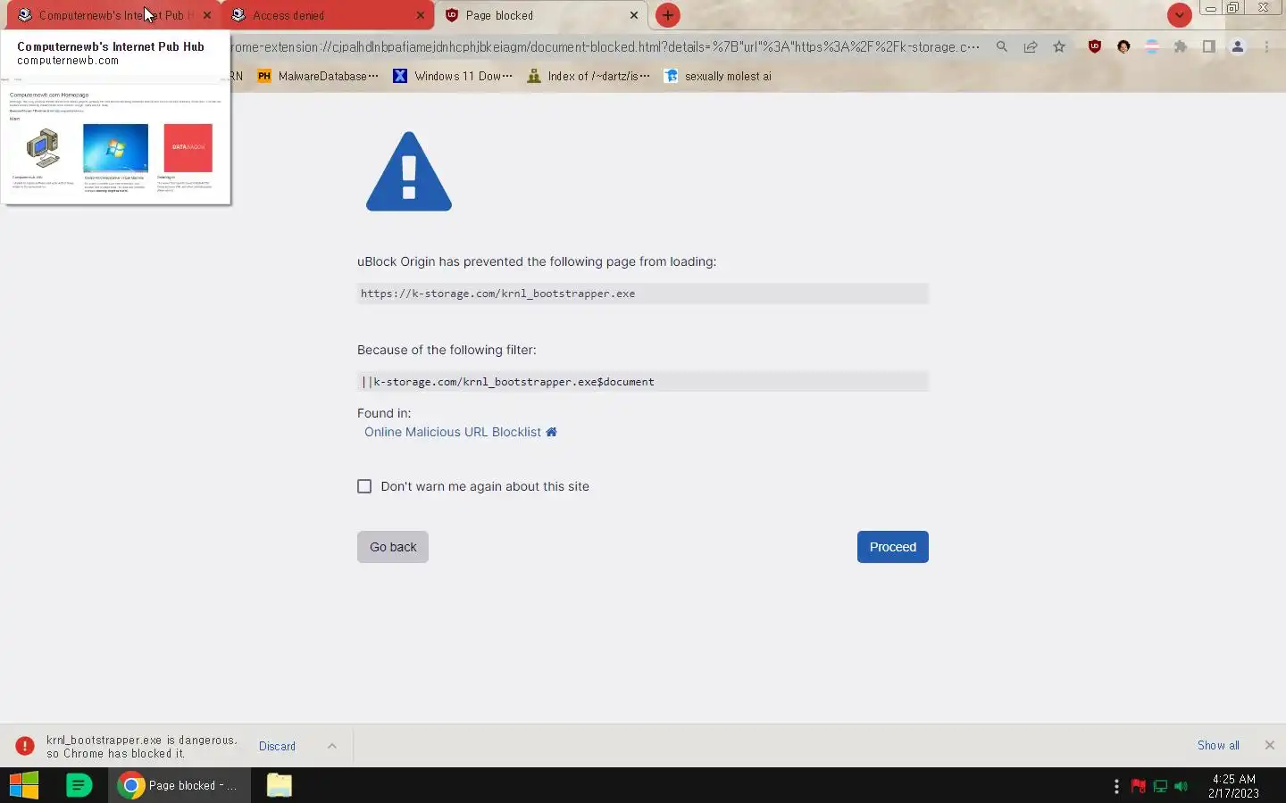Screen dimensions: 1286x803
Task: Click the Chrome Page blocked taskbar item
Action: [179, 785]
